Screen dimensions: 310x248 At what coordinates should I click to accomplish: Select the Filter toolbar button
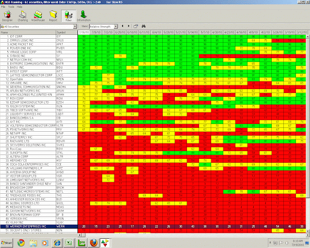click(68, 16)
